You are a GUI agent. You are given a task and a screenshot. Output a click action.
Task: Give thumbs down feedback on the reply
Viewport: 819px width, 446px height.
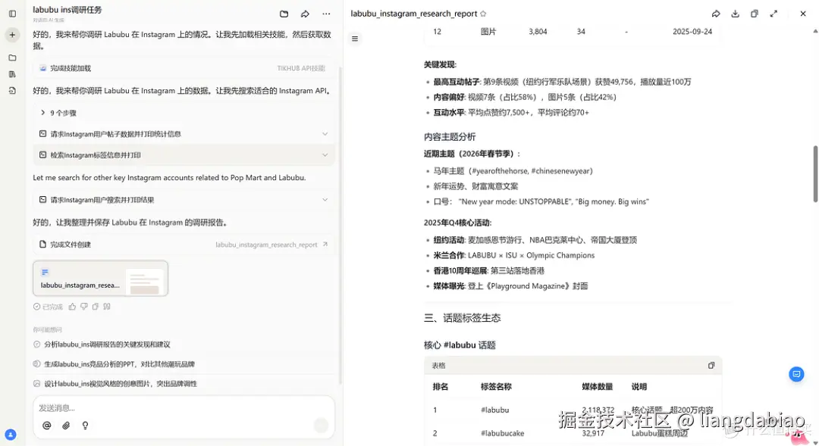click(84, 306)
